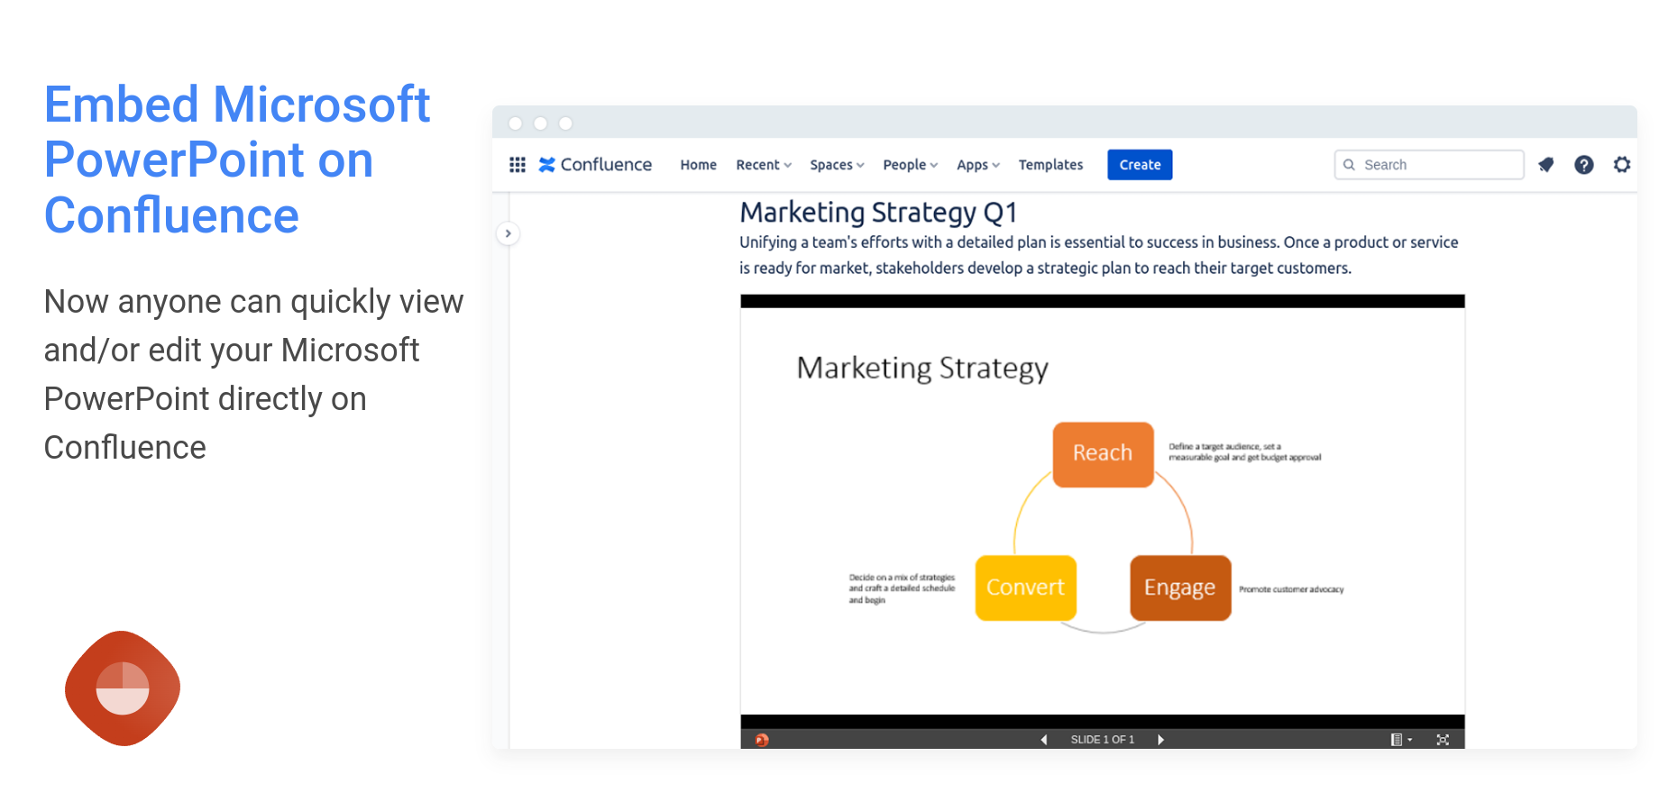Click the Reach box in slide

coord(1103,454)
